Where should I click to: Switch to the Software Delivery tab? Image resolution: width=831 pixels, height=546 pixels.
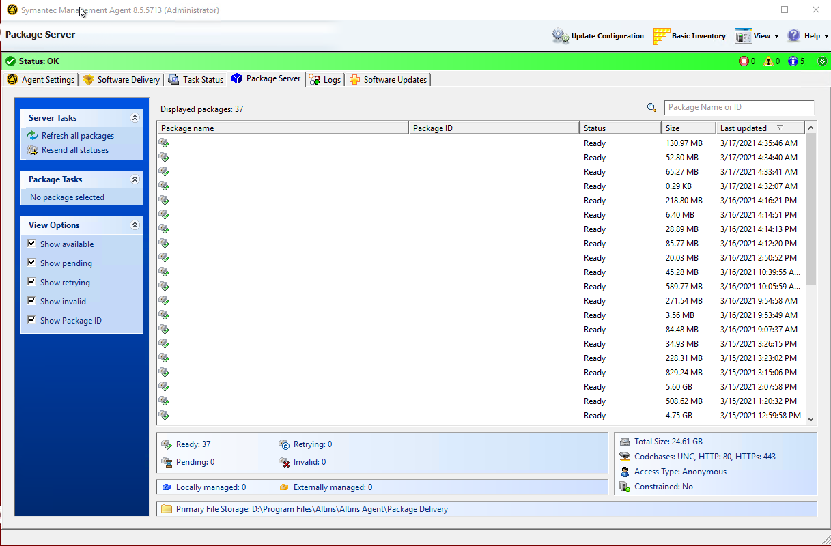pos(122,80)
